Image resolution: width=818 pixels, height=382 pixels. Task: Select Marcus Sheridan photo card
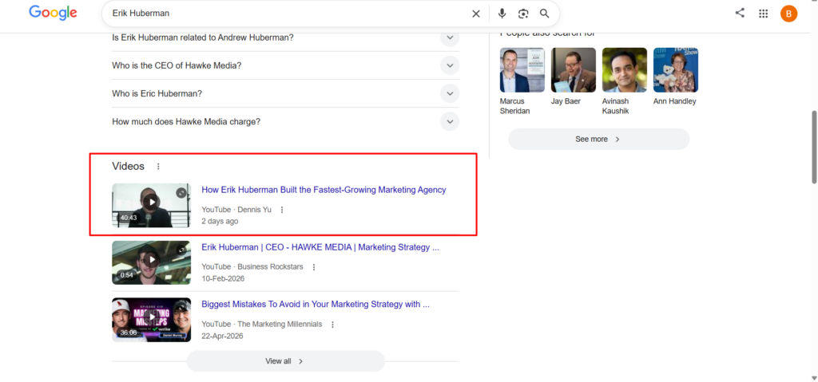(x=522, y=70)
